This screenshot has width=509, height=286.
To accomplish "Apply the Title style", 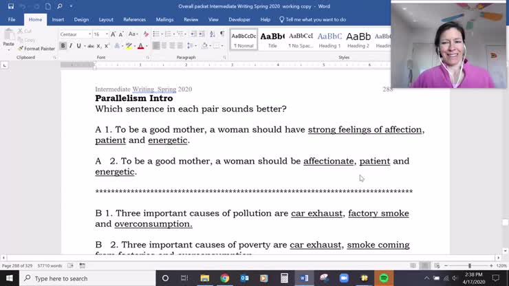I will click(272, 39).
